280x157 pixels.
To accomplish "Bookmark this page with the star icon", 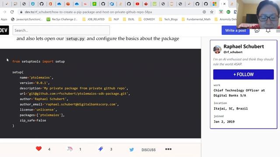I will coord(212,12).
